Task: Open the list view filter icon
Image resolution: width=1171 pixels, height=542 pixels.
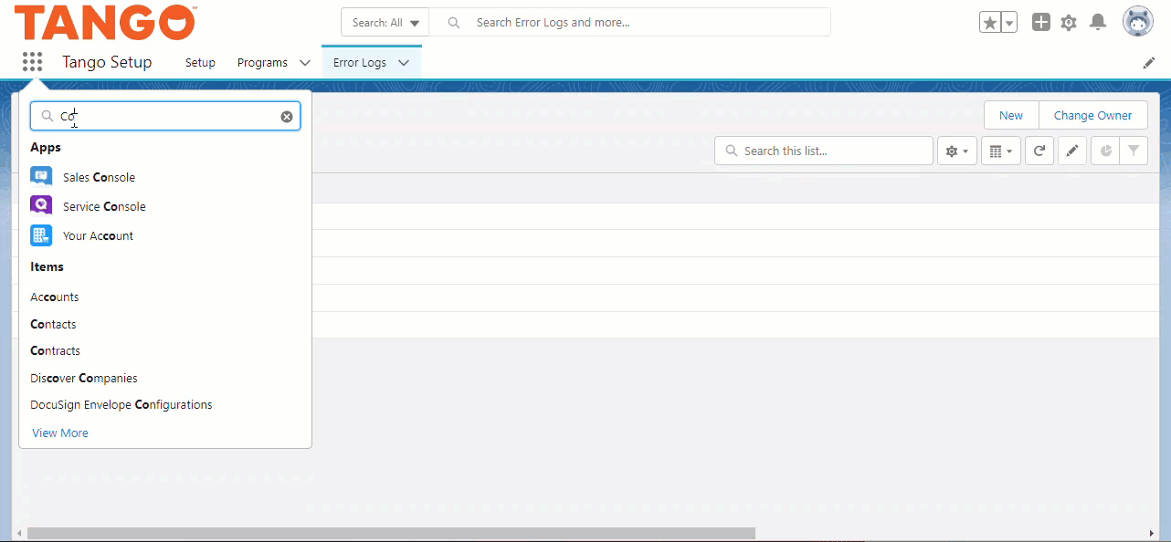Action: click(1134, 150)
